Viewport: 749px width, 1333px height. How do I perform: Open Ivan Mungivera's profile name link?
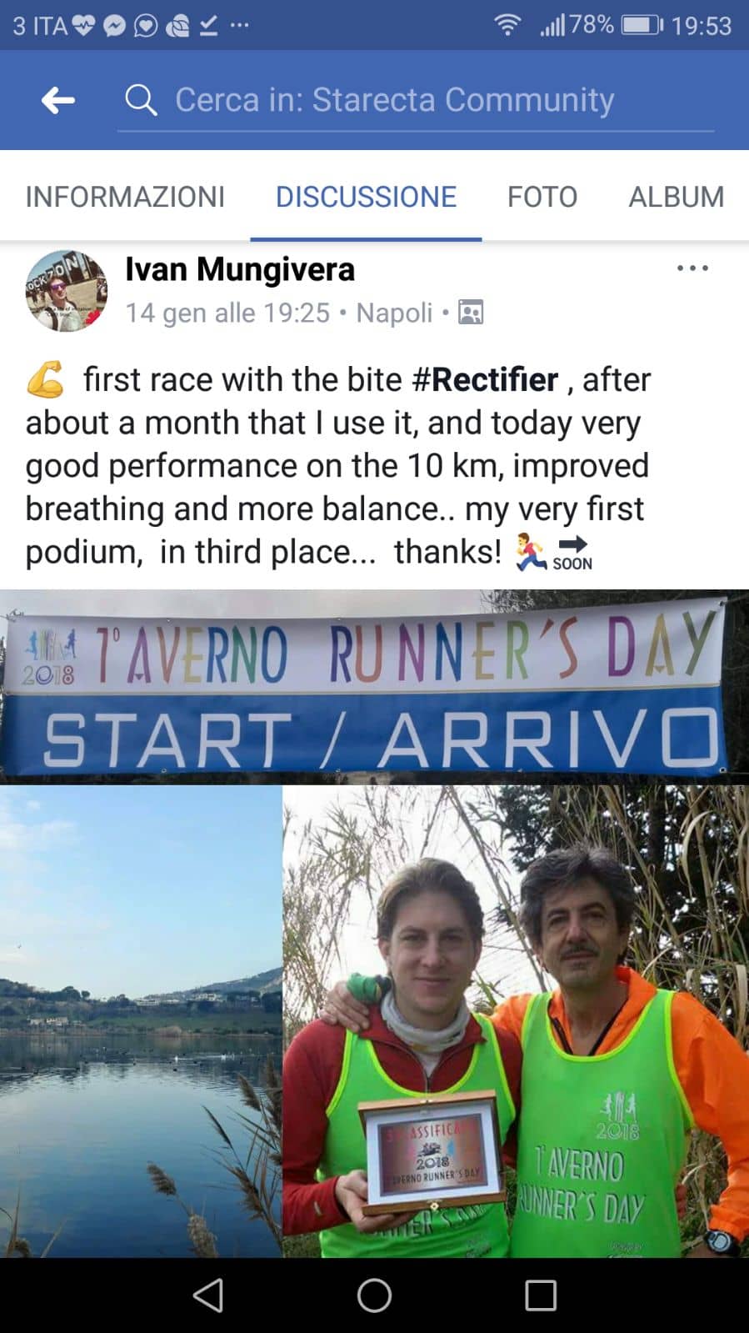pyautogui.click(x=240, y=269)
